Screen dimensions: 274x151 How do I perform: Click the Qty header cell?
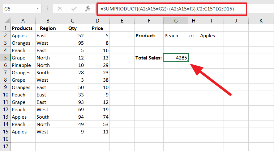pyautogui.click(x=72, y=28)
